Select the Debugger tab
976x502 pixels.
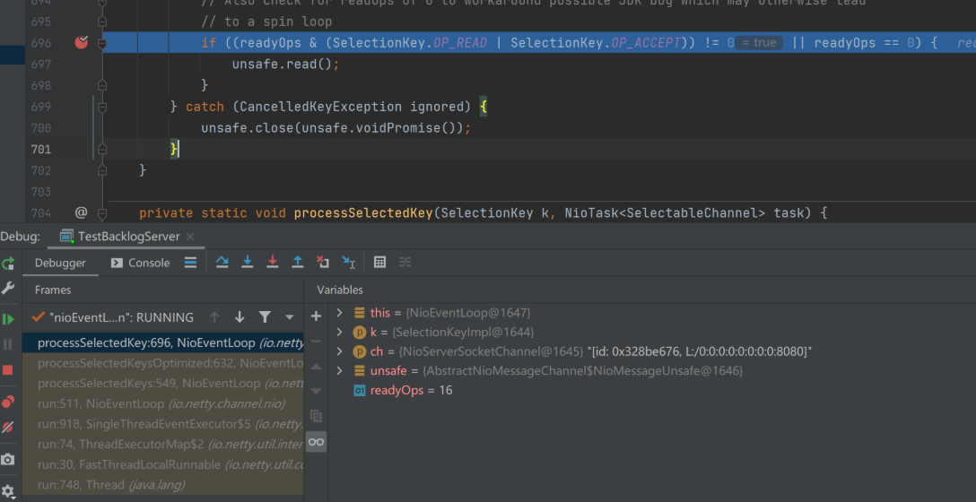pos(60,263)
